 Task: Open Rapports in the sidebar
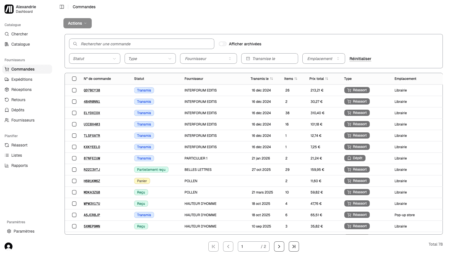click(27, 165)
